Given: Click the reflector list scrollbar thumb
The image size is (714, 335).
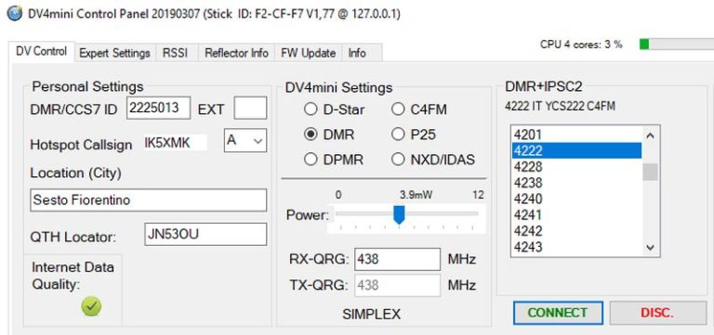Looking at the screenshot, I should [650, 173].
